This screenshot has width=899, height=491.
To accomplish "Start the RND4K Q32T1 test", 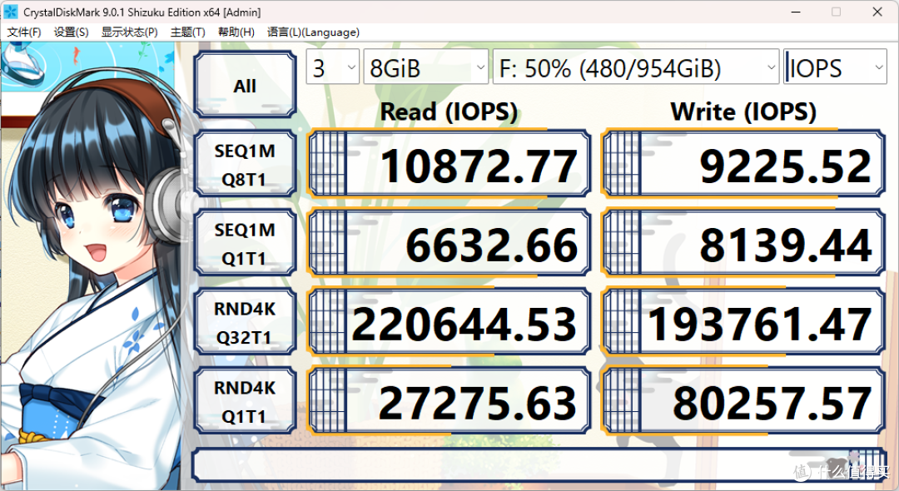I will 245,322.
